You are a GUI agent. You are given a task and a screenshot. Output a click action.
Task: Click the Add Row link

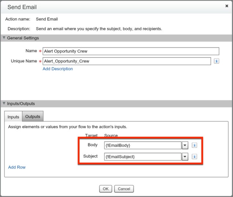click(x=17, y=167)
